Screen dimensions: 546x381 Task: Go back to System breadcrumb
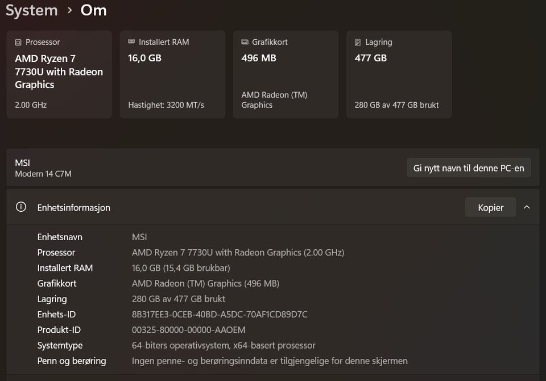pos(32,10)
